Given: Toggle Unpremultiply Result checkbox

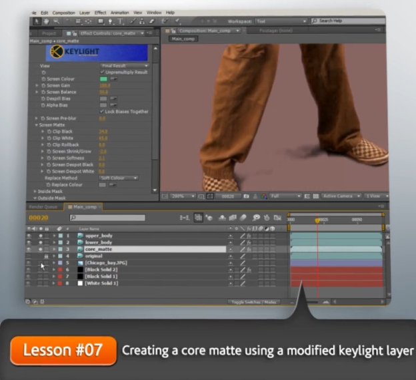Looking at the screenshot, I should coord(102,72).
